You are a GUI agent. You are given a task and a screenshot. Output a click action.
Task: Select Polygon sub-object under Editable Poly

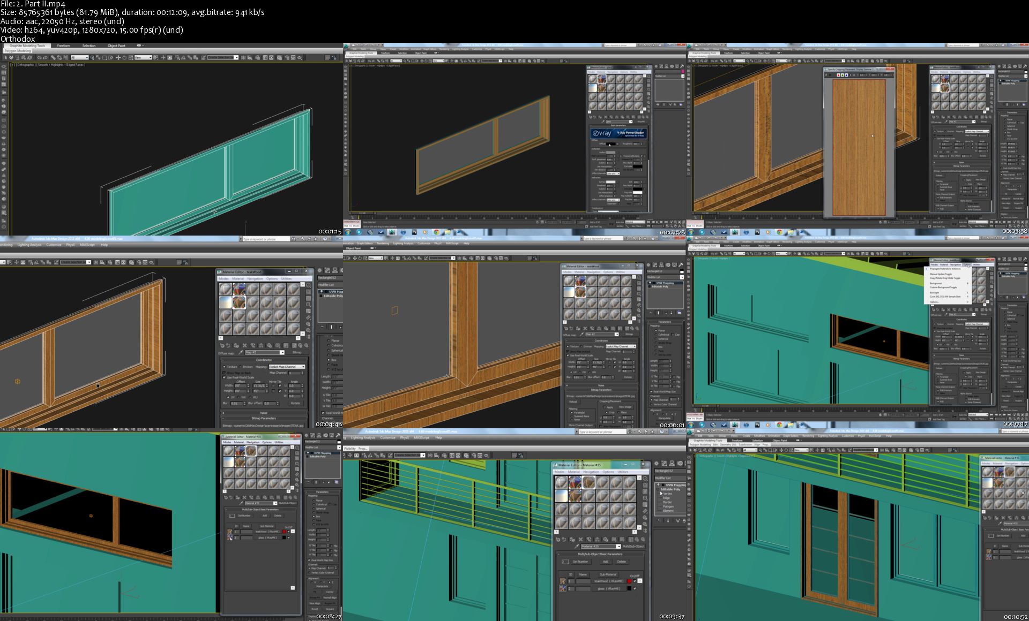(668, 506)
